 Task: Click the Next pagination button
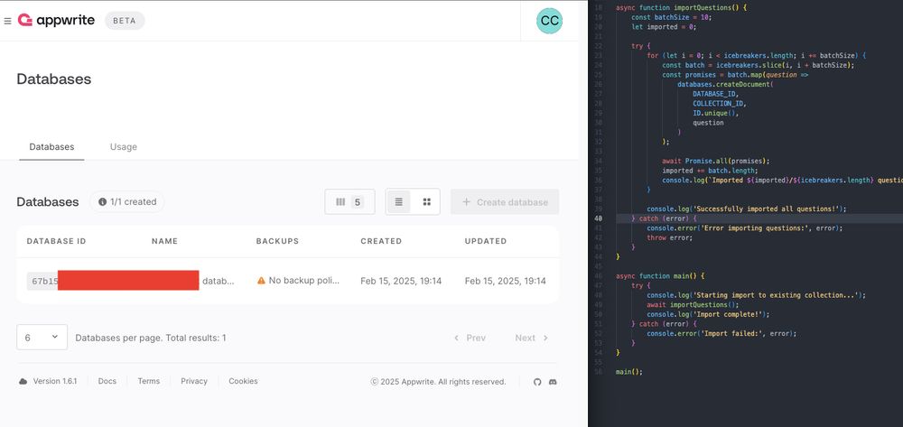pos(531,338)
